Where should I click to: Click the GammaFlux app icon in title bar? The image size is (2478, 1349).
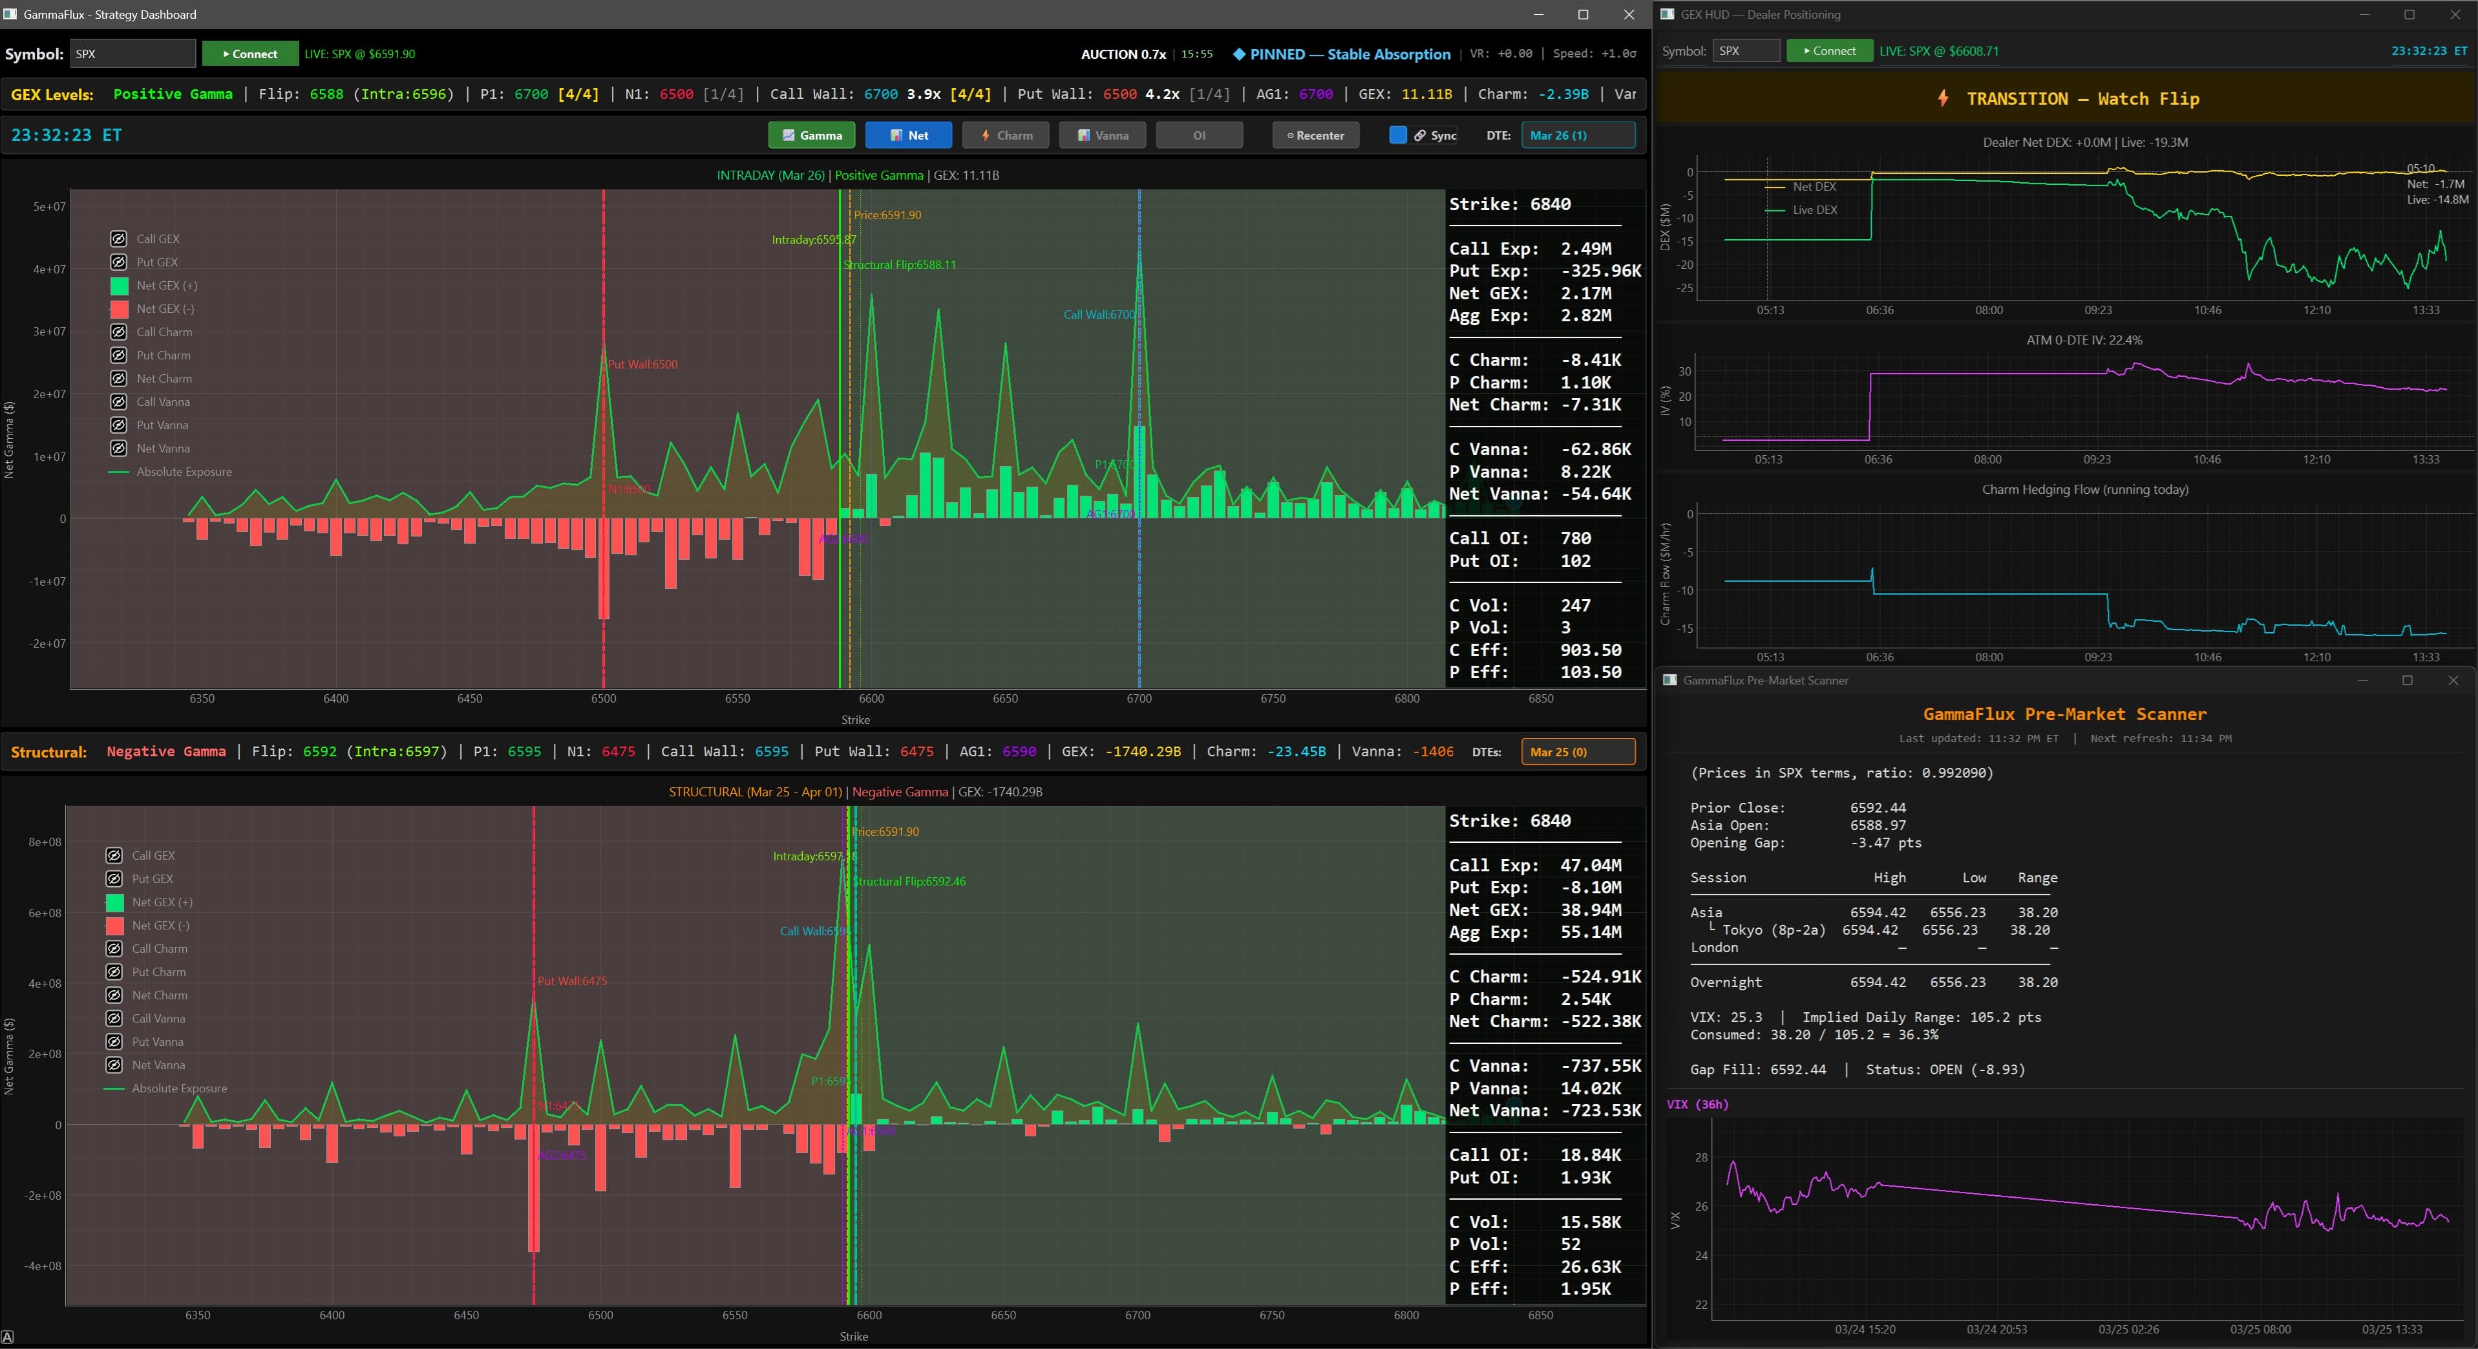pos(12,14)
